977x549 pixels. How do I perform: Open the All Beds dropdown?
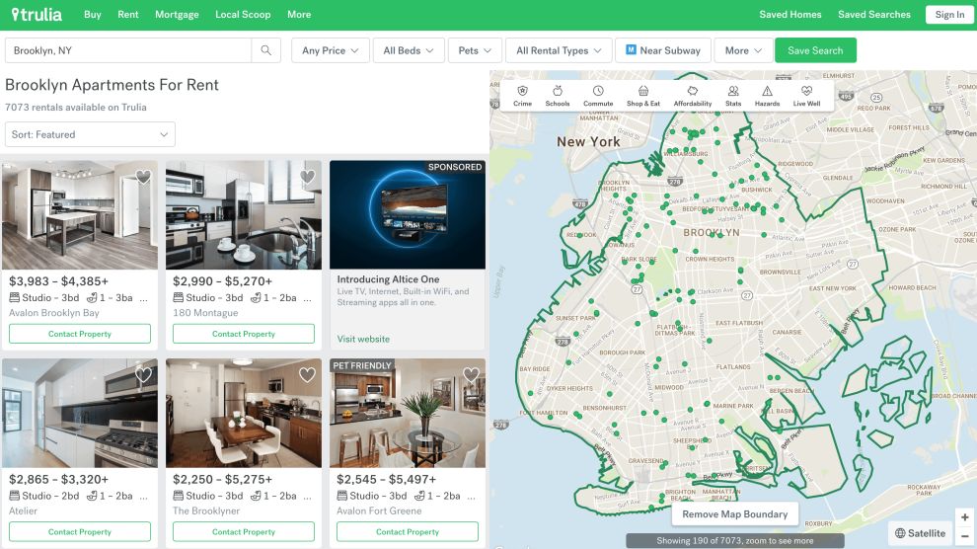pos(409,50)
